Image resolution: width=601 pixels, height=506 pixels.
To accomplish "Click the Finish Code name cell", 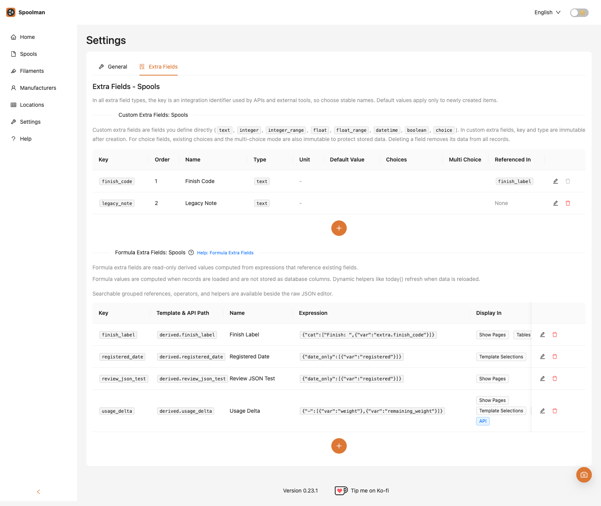I will pos(200,181).
